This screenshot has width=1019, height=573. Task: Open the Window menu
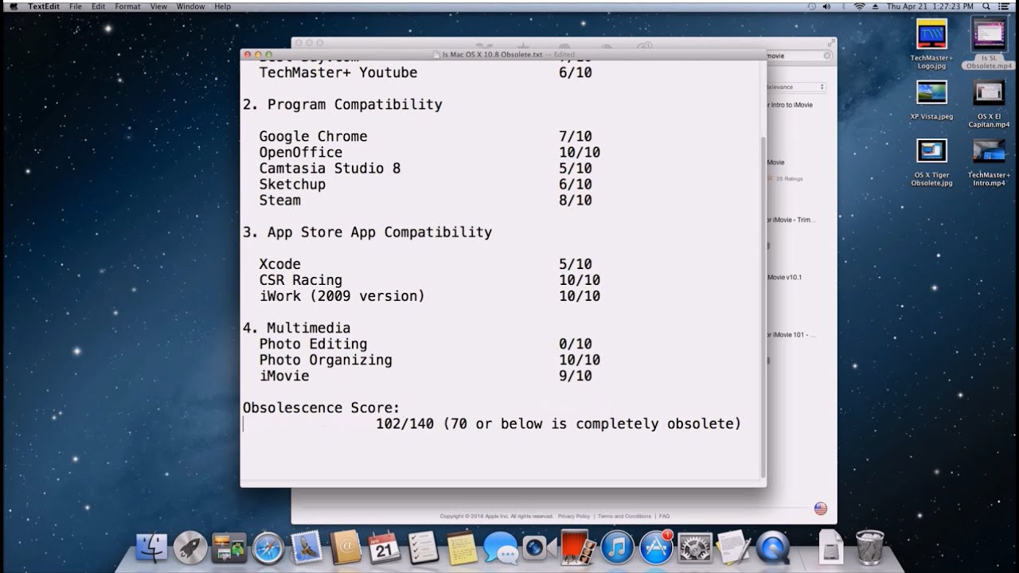coord(191,6)
